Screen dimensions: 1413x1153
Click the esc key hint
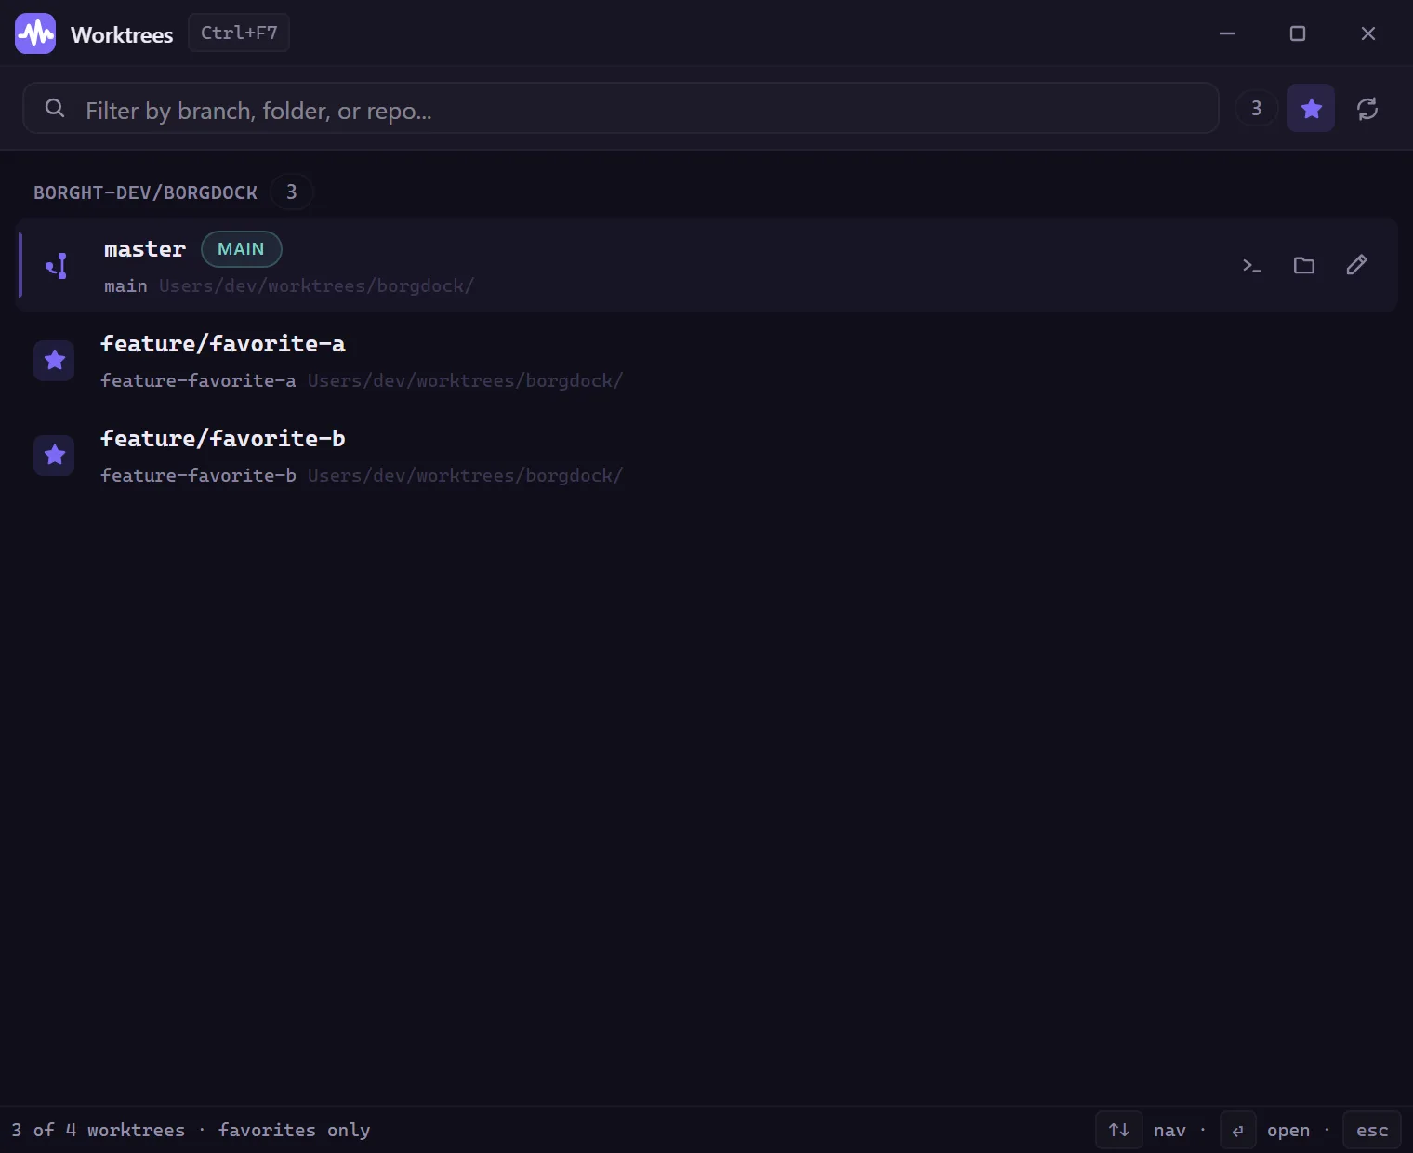pyautogui.click(x=1372, y=1130)
